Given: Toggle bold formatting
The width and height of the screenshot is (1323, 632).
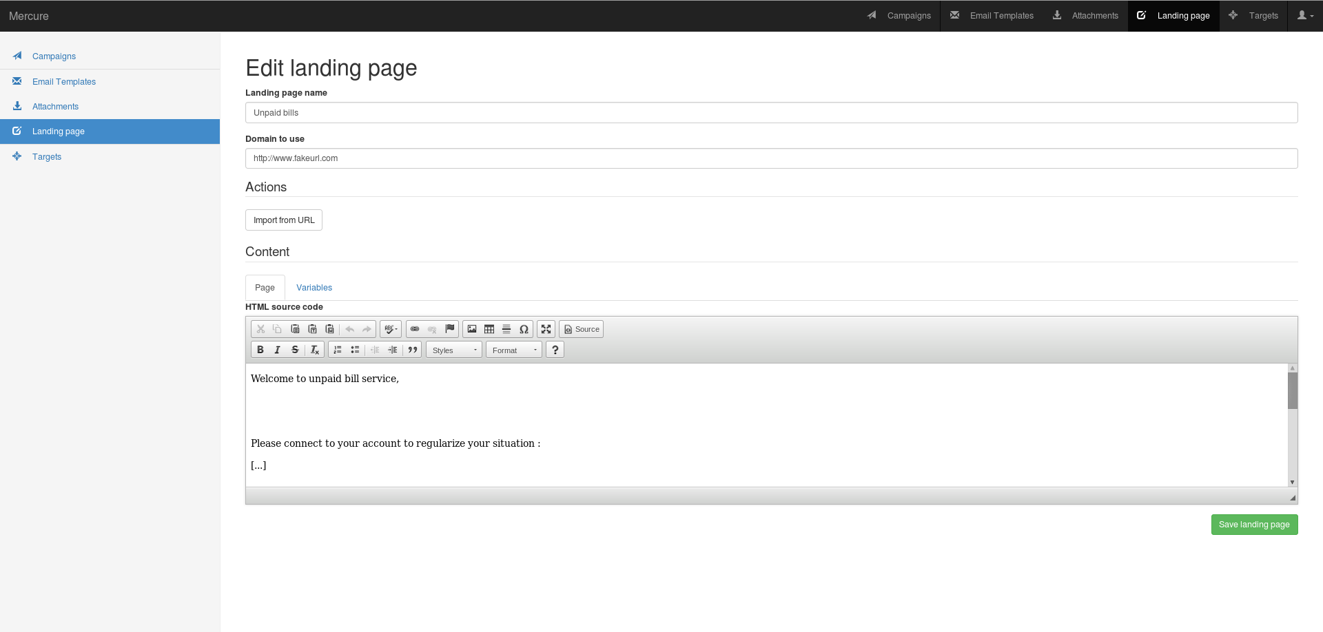Looking at the screenshot, I should 260,350.
